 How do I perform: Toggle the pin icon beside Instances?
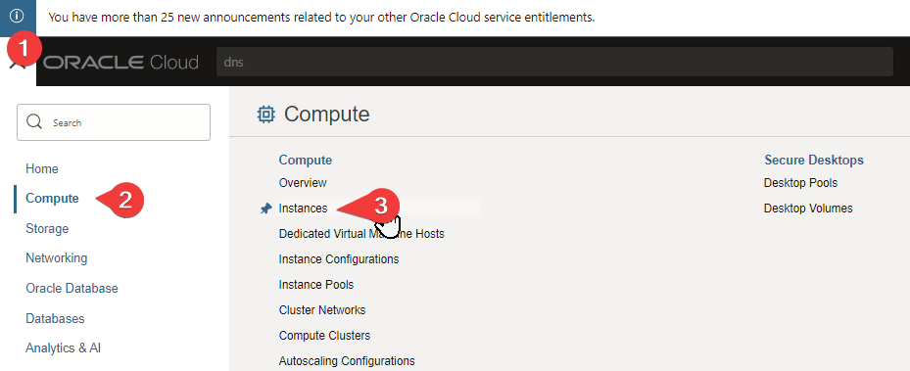click(265, 209)
